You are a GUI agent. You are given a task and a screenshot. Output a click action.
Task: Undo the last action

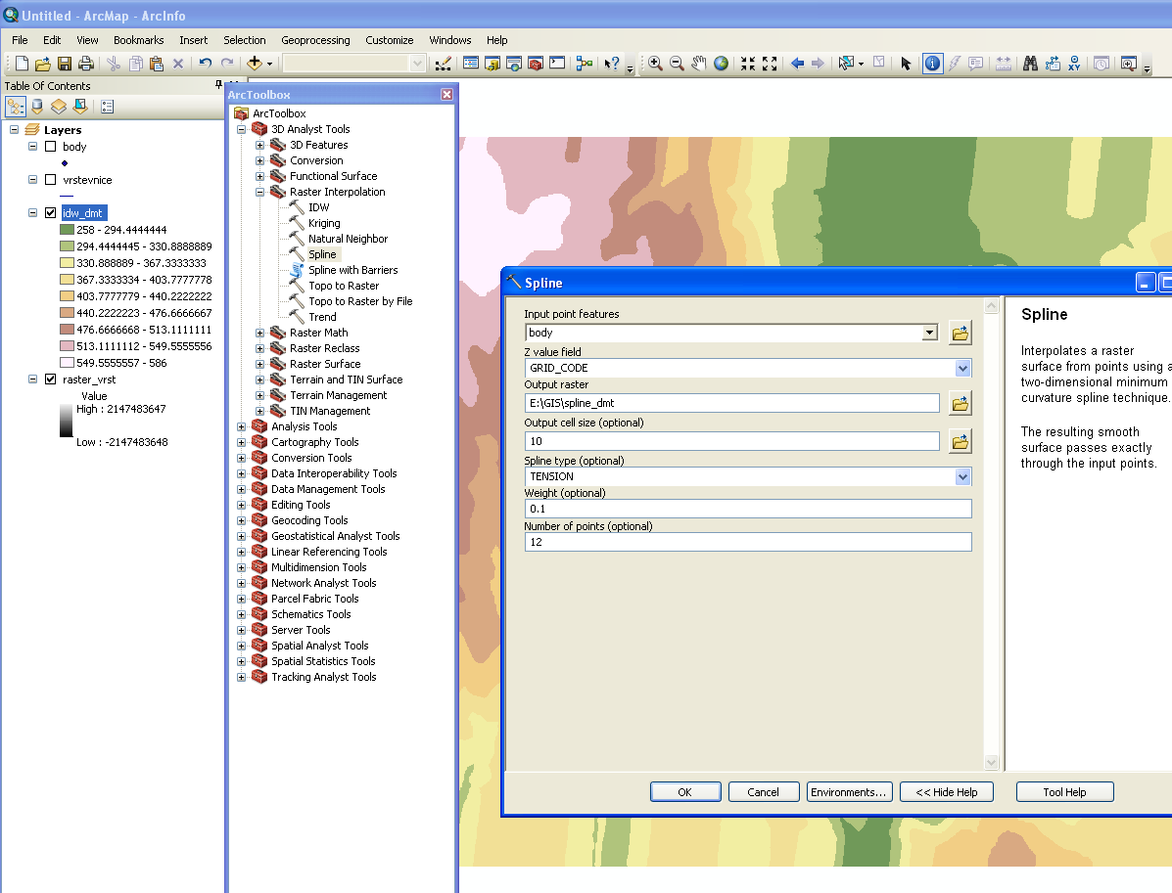[205, 64]
